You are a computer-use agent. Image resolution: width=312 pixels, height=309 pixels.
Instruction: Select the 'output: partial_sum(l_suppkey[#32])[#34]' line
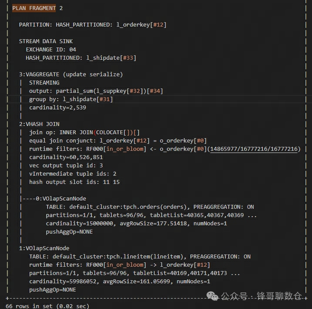[x=96, y=91]
